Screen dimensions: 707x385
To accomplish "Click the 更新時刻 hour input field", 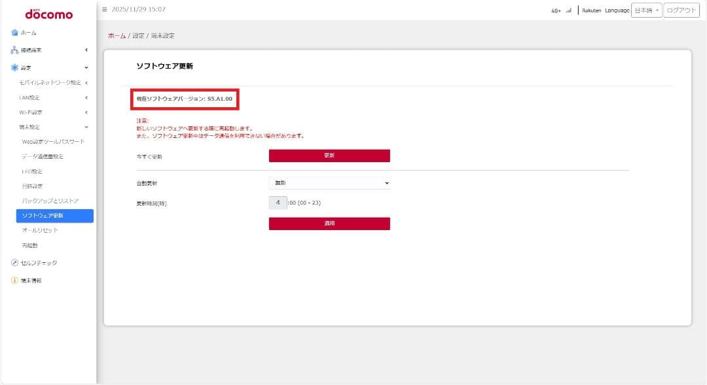I will pos(276,203).
